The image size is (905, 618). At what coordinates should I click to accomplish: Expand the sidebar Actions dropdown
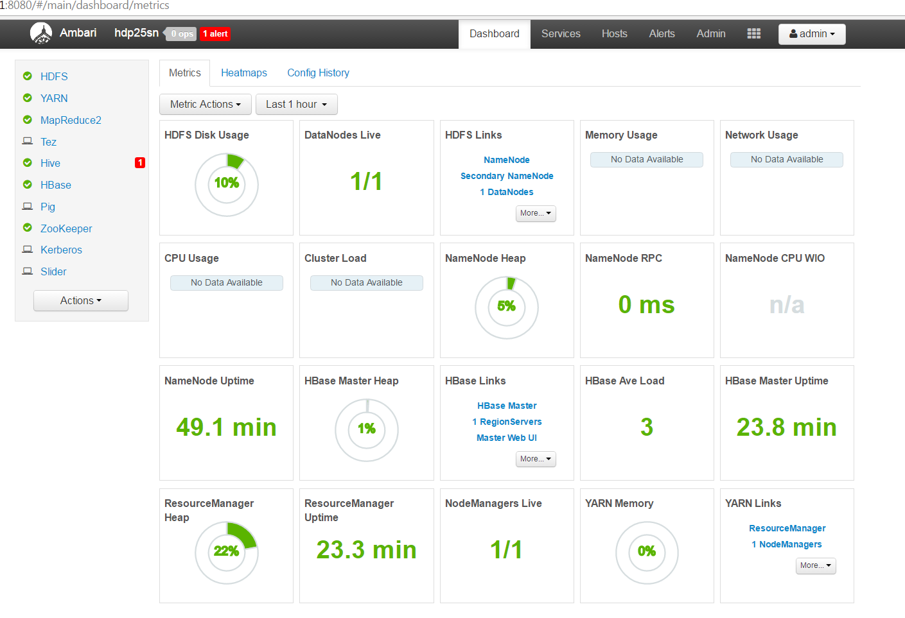click(81, 301)
